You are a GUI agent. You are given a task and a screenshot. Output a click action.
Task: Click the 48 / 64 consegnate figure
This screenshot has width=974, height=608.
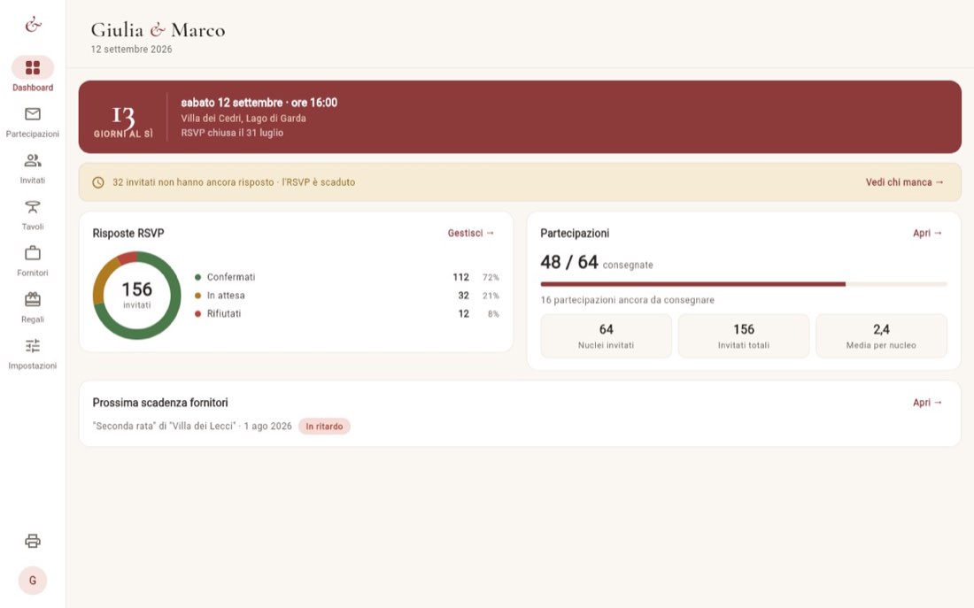click(x=596, y=263)
